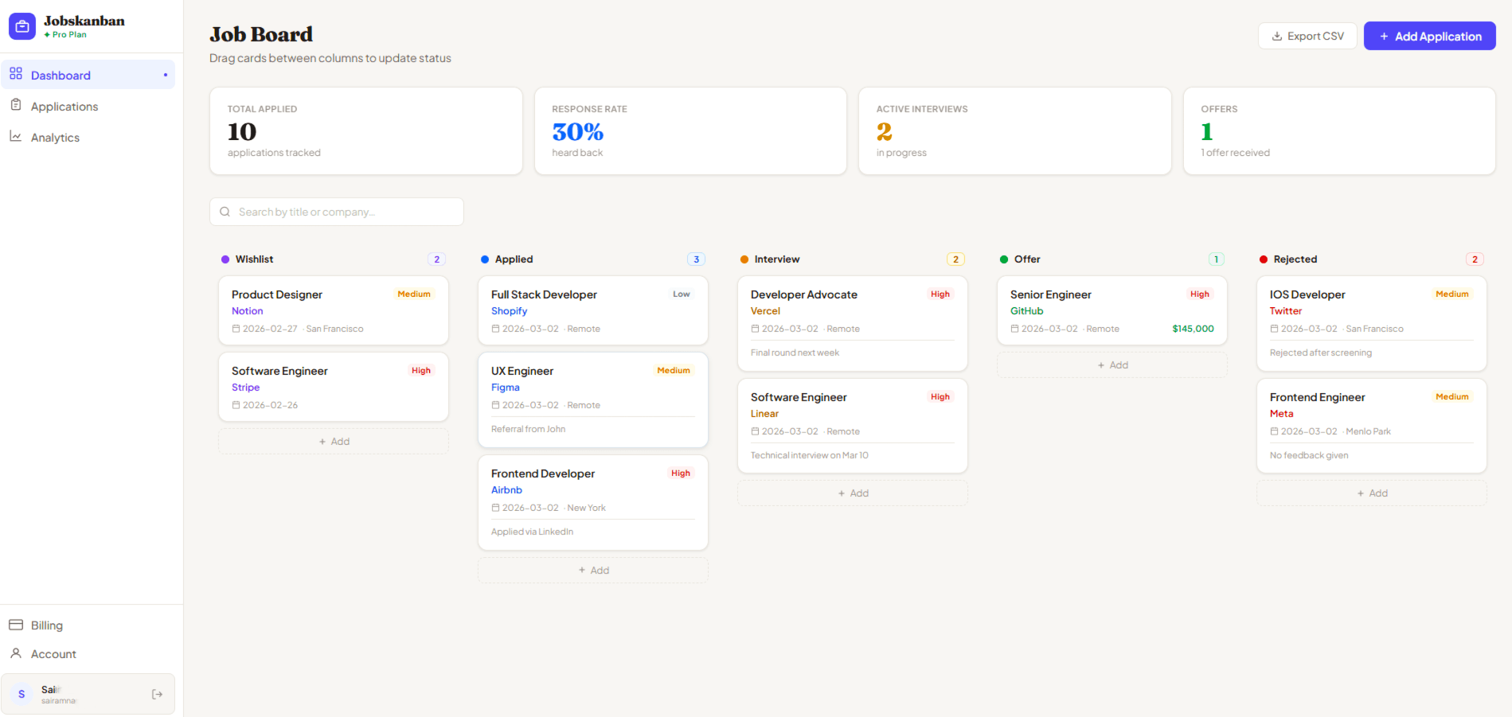Open the Shopify company link

pos(509,310)
